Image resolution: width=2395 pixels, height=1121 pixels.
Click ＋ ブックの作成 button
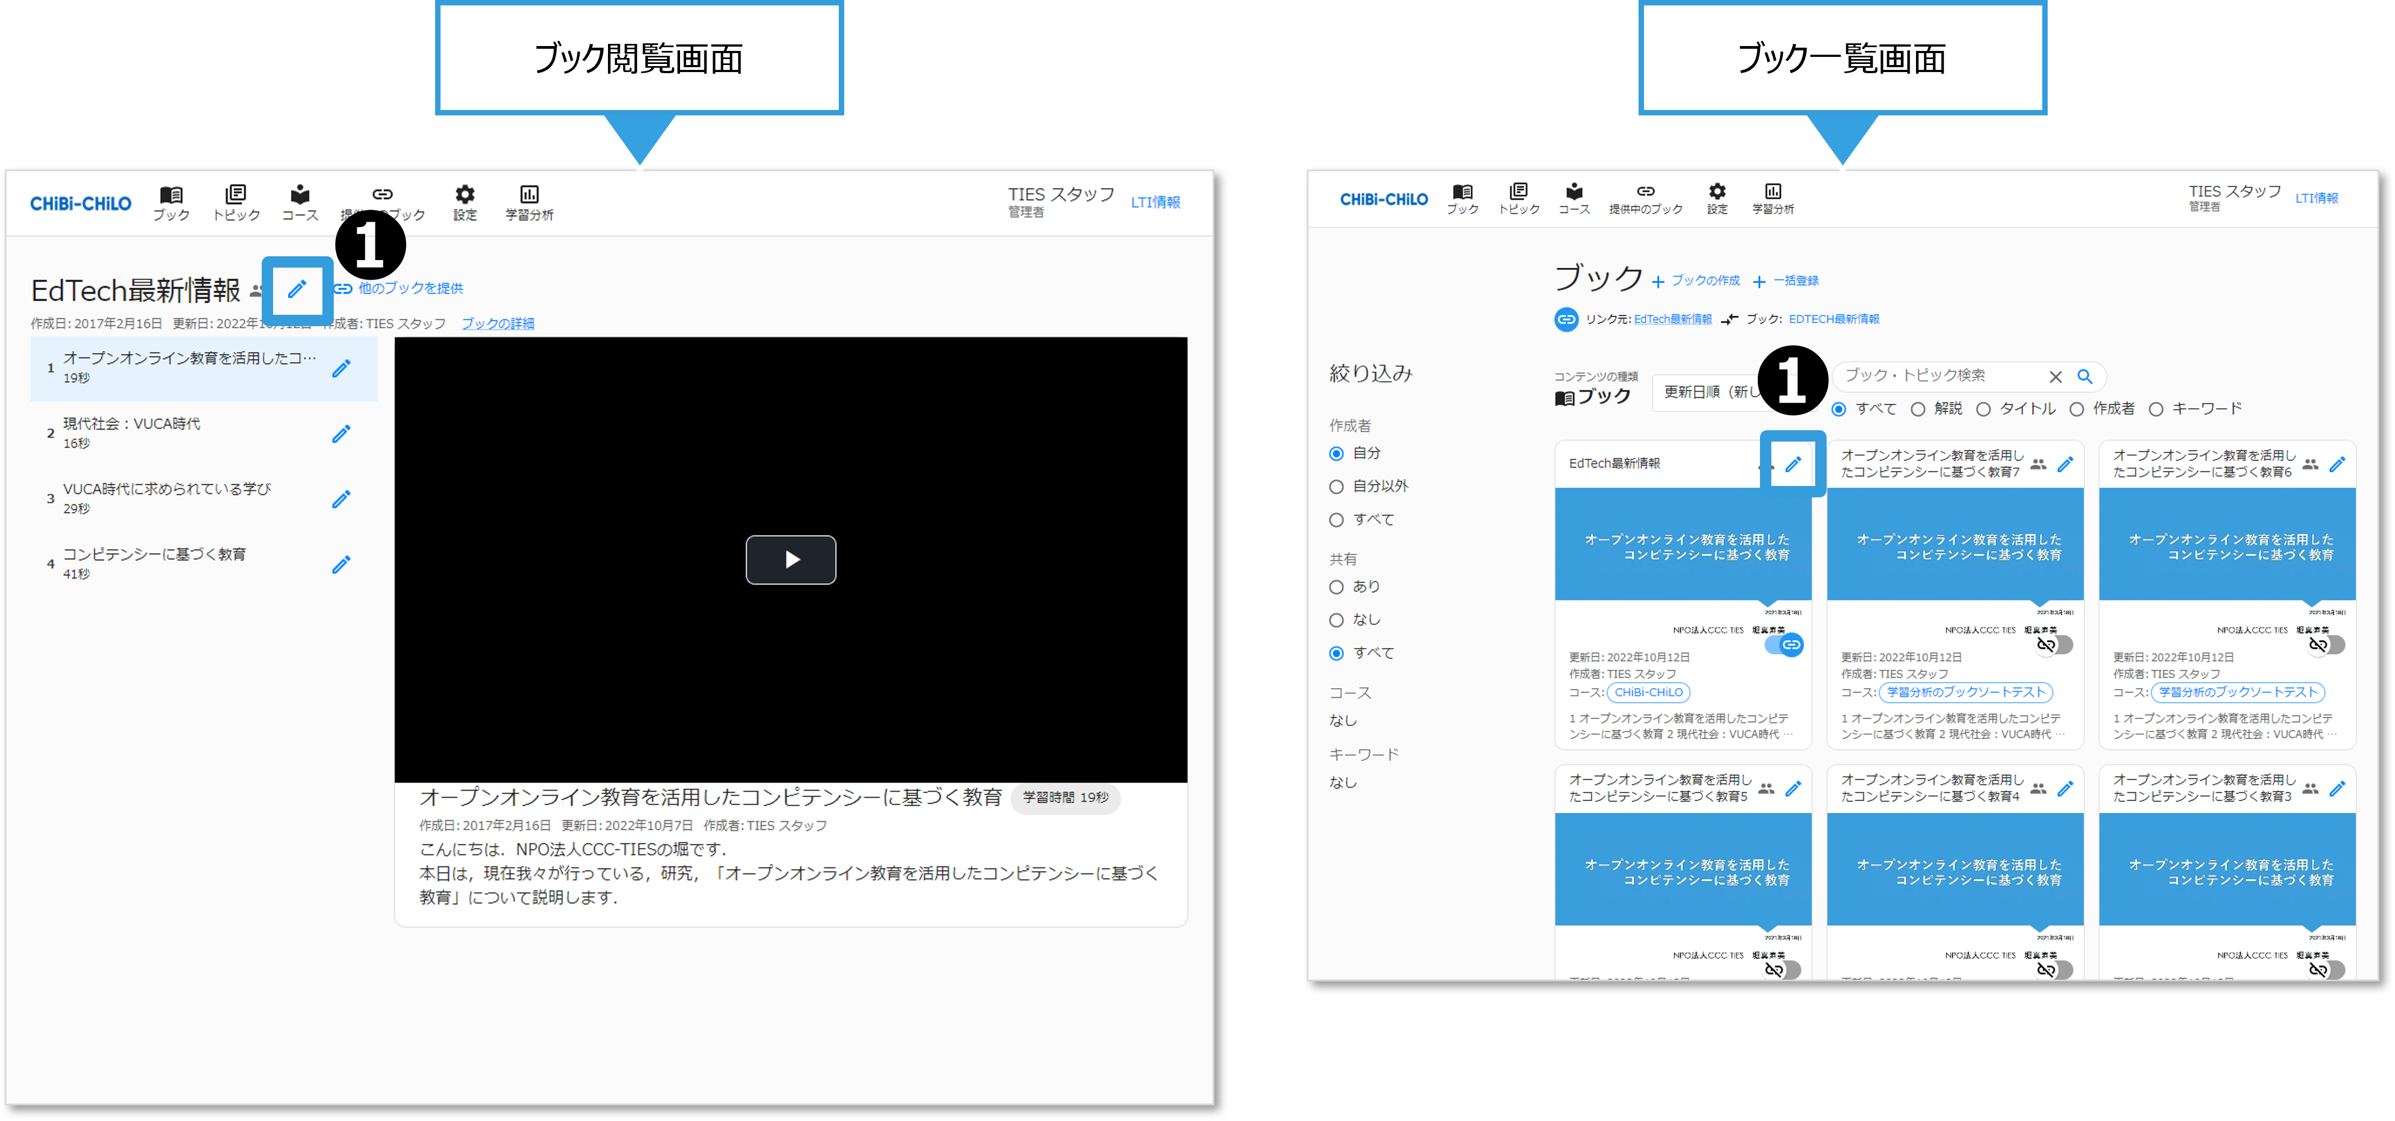pos(1696,281)
